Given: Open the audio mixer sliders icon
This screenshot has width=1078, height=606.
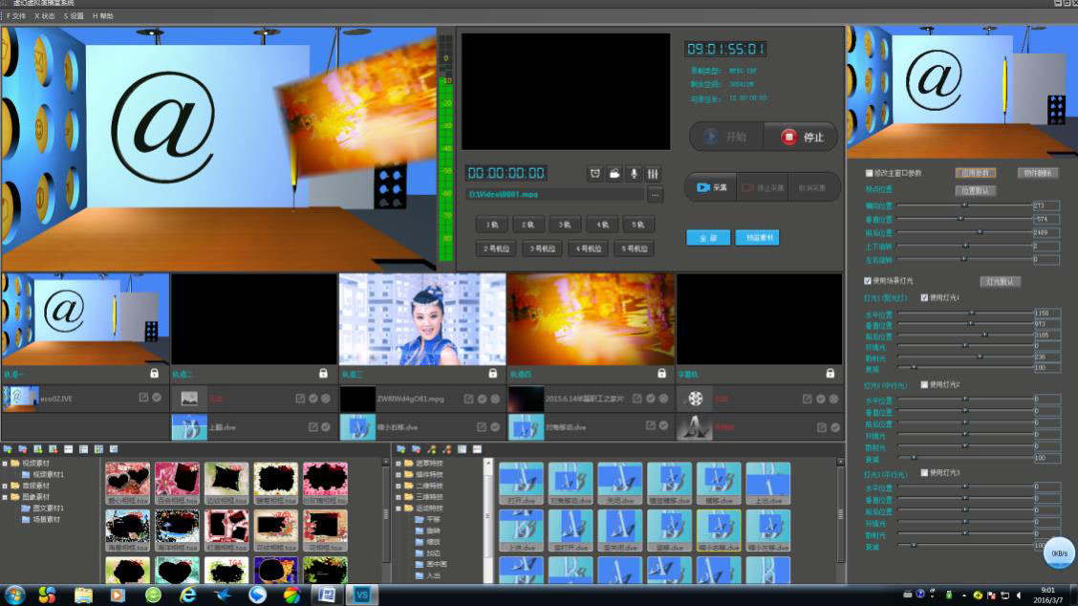Looking at the screenshot, I should pyautogui.click(x=653, y=173).
